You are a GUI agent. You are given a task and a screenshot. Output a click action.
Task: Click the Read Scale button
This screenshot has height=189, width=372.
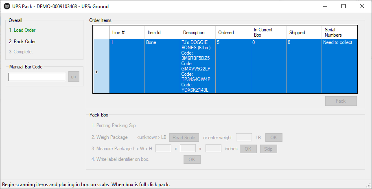tap(184, 138)
